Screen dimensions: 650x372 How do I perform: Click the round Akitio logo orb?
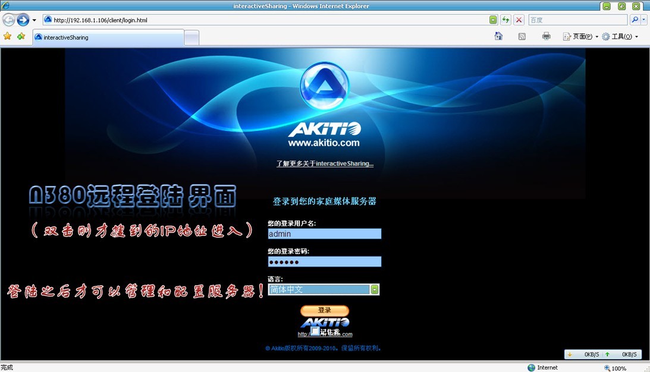325,86
